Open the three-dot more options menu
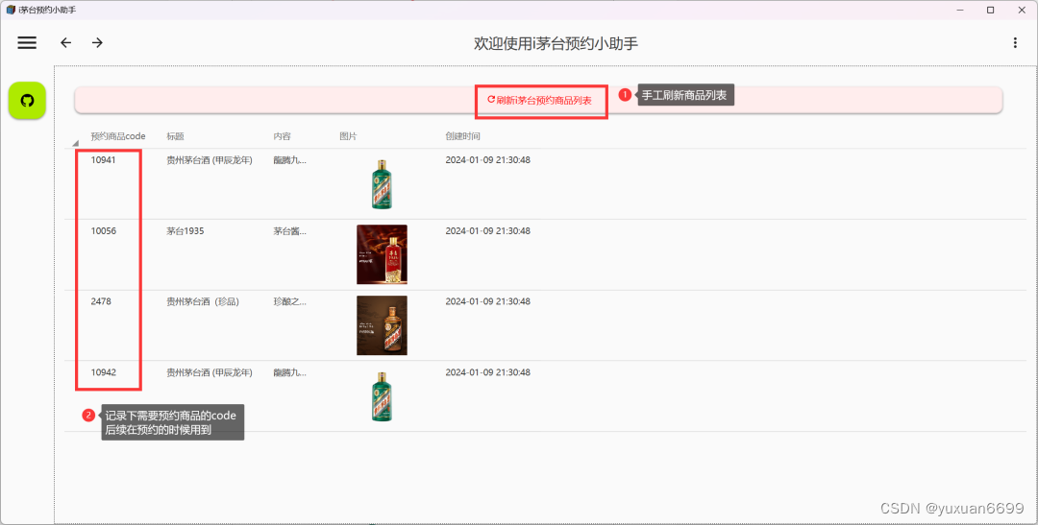1038x525 pixels. (x=1015, y=42)
